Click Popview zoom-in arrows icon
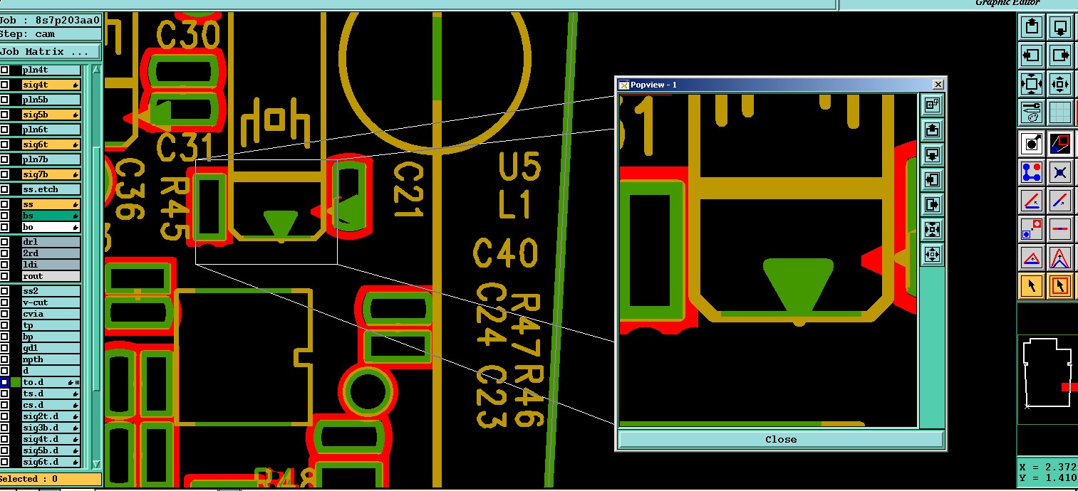This screenshot has width=1078, height=491. (932, 254)
